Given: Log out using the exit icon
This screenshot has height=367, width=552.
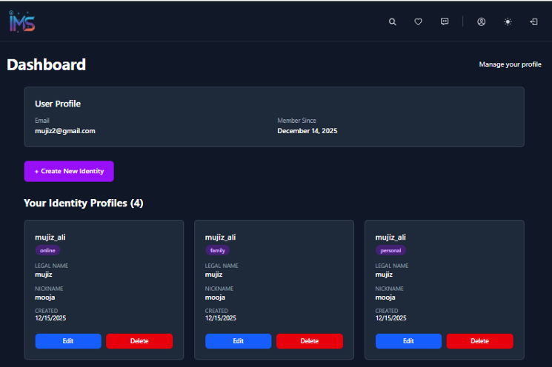Looking at the screenshot, I should (x=533, y=22).
